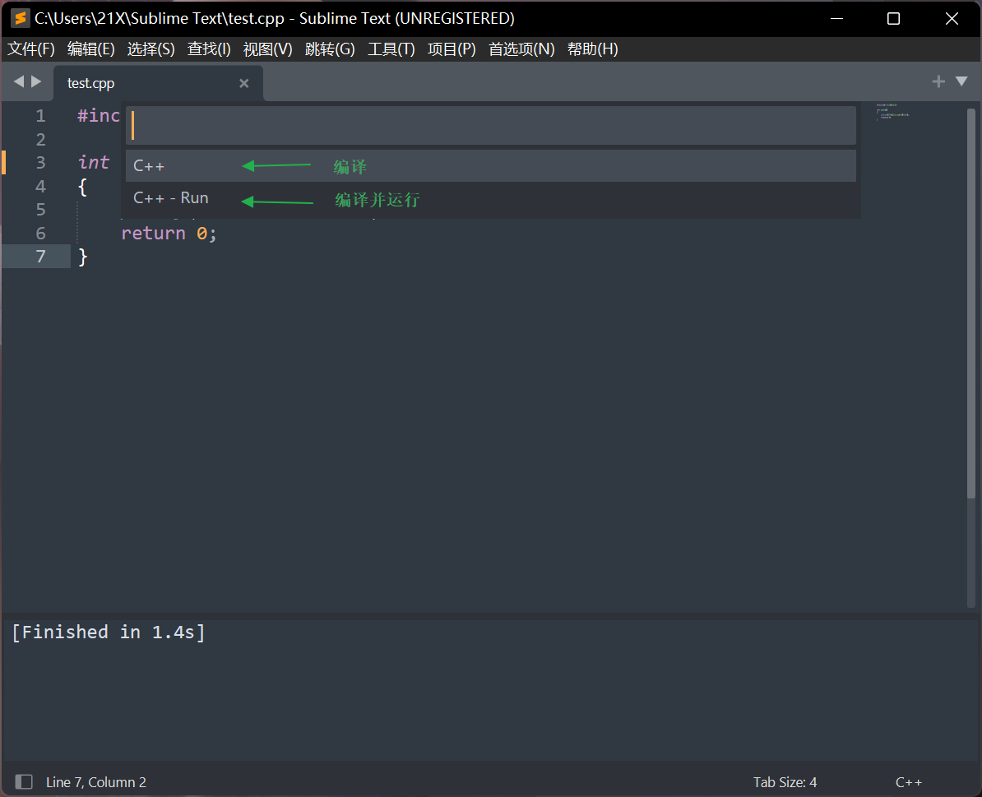Open 首选项(N) menu

click(521, 49)
